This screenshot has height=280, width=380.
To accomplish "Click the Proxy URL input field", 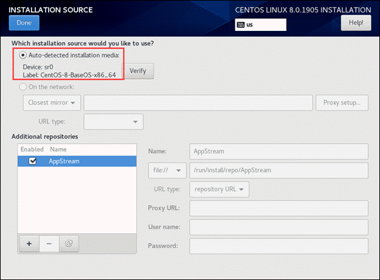I will click(279, 208).
